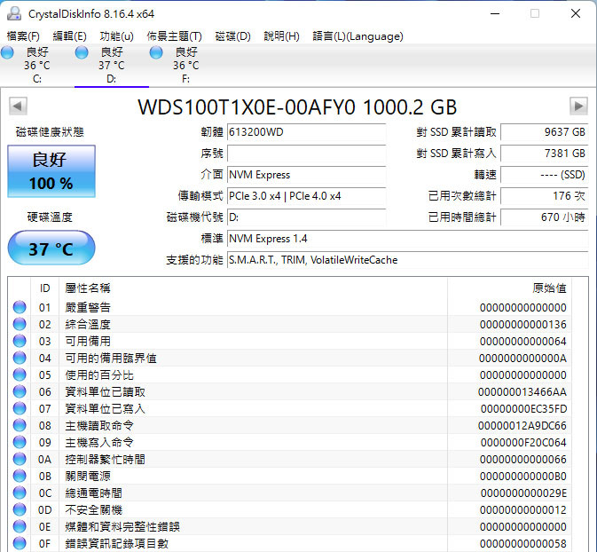
Task: Click status orb for attribute 0A 控制器繁忙時間
Action: pyautogui.click(x=20, y=459)
